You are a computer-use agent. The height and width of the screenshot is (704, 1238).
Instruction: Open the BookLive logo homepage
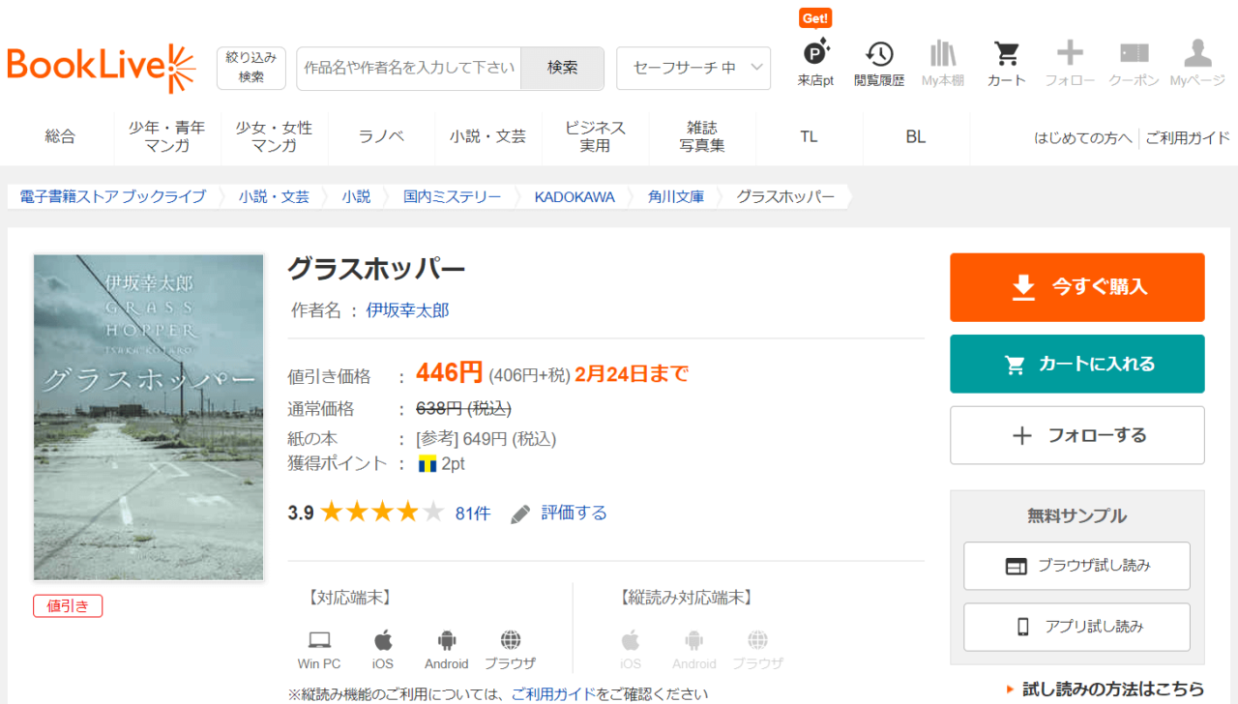pos(102,68)
